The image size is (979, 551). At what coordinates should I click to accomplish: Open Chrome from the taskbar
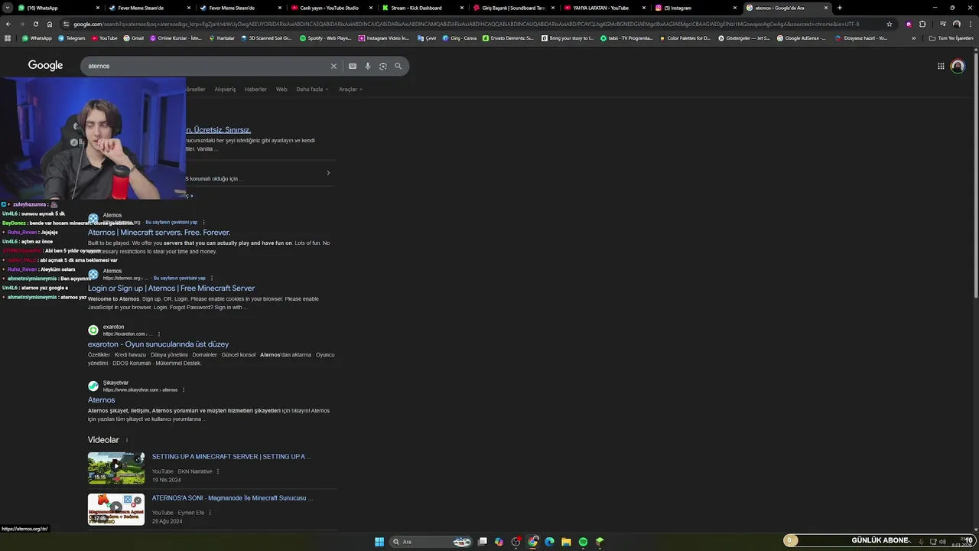tap(533, 542)
